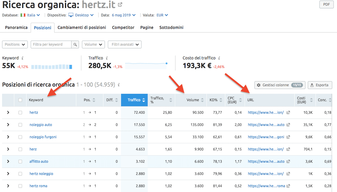Open external URL icon in noleggio furgoni row
The height and width of the screenshot is (192, 337).
[x=288, y=137]
